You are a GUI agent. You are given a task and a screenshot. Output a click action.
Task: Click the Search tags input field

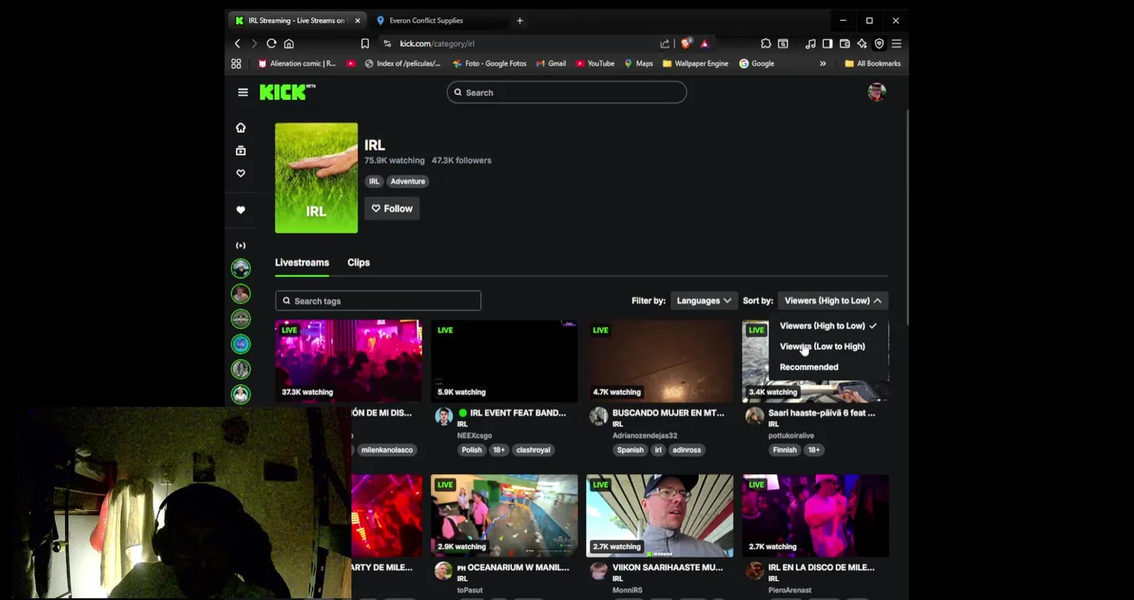click(378, 301)
